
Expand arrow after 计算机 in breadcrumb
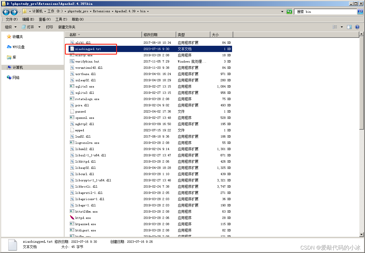tap(45, 11)
